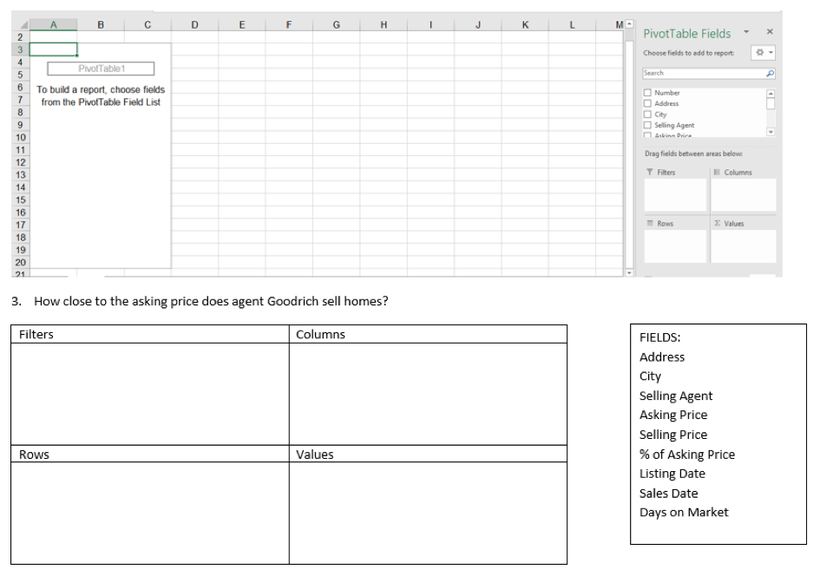The height and width of the screenshot is (576, 820).
Task: Click the search magnifier in the fields pane
Action: click(770, 74)
